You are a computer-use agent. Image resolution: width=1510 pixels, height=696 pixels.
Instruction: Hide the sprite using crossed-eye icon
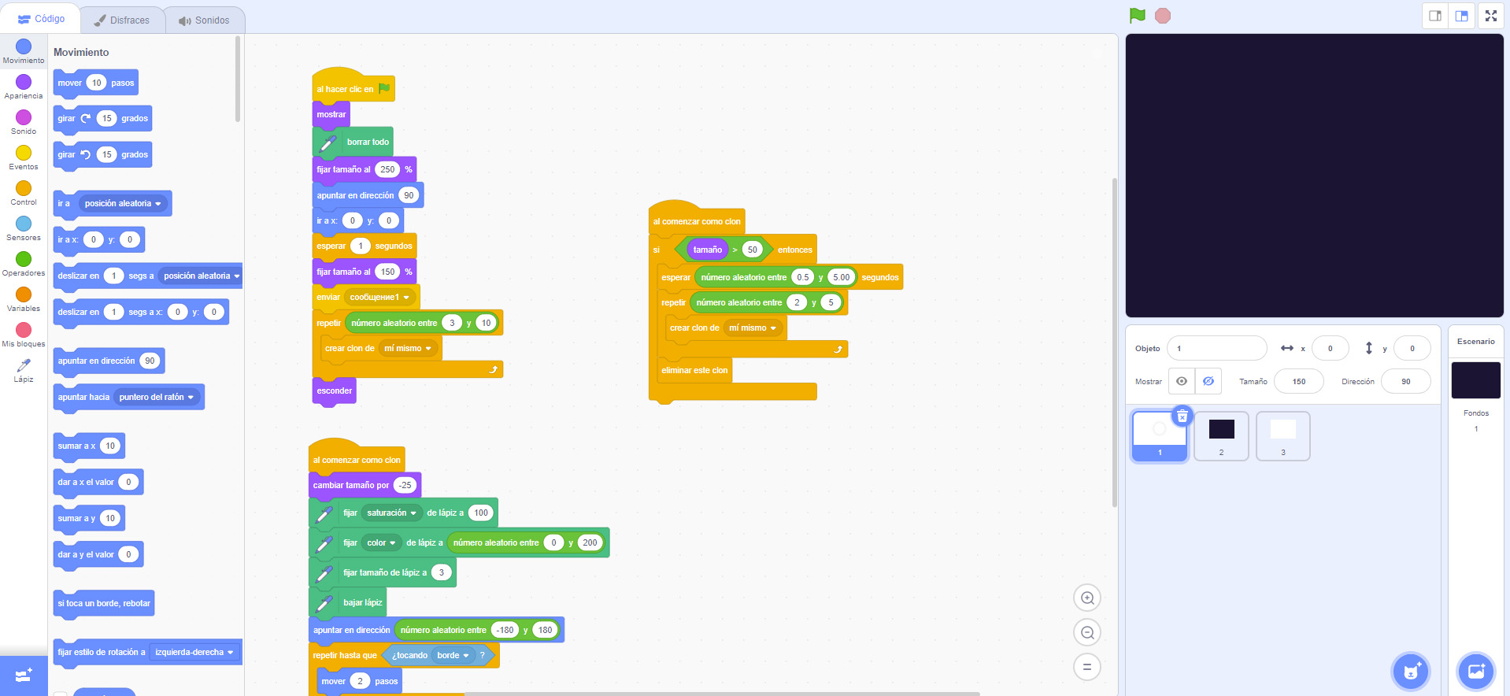pyautogui.click(x=1208, y=382)
